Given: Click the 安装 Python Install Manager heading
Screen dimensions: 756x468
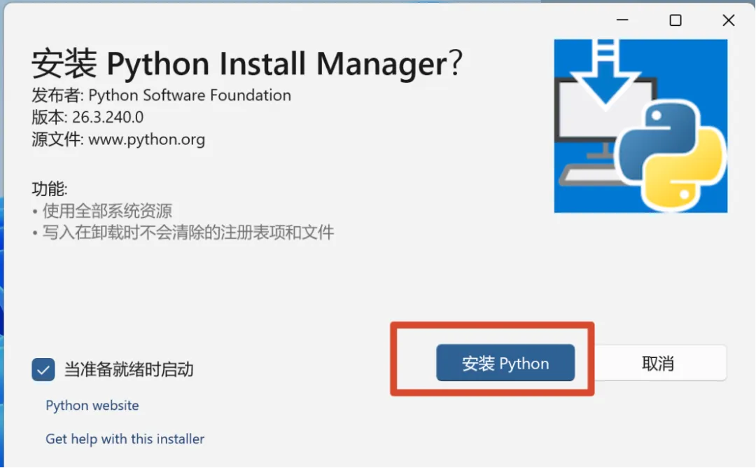Looking at the screenshot, I should pos(247,63).
